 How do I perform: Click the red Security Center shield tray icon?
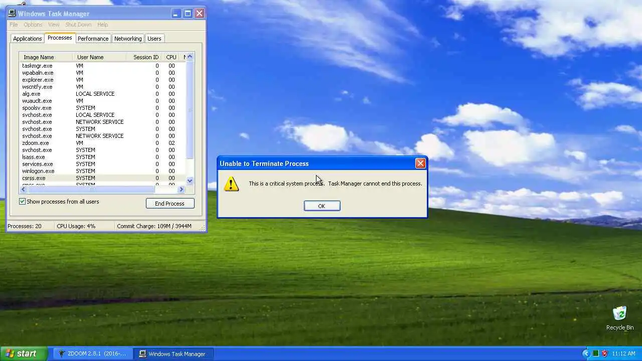coord(604,353)
